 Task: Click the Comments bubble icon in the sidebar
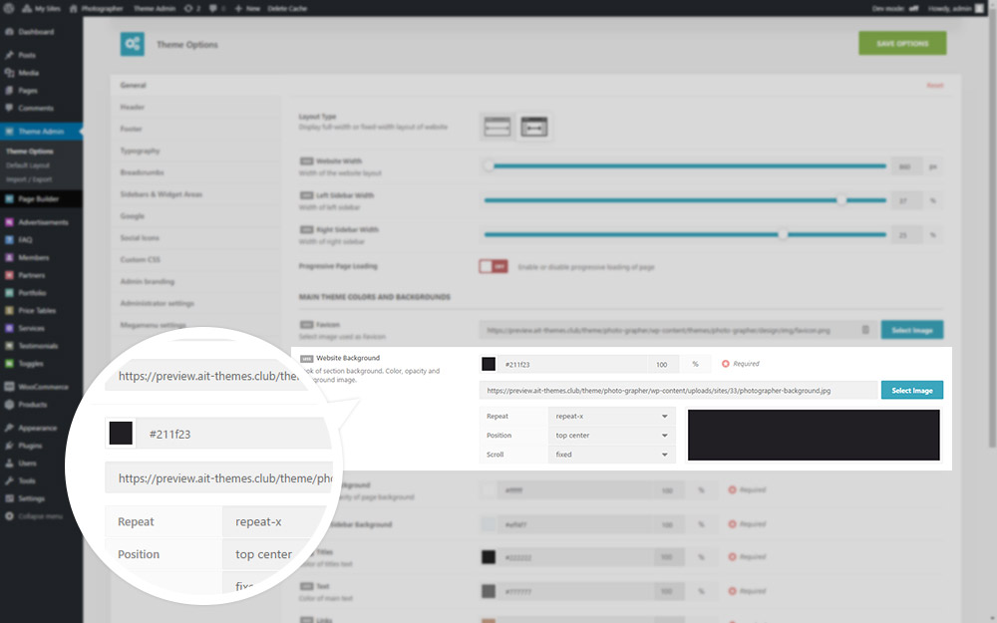(x=9, y=108)
